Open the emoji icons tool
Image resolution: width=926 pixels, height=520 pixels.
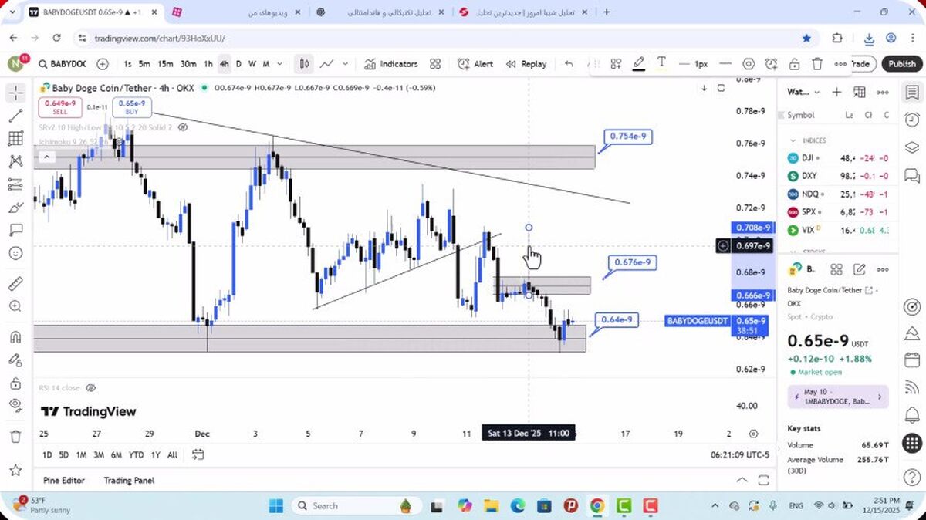point(15,253)
